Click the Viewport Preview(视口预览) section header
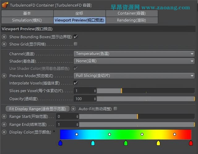 98,29
